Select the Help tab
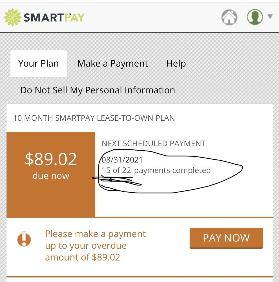 [x=176, y=63]
